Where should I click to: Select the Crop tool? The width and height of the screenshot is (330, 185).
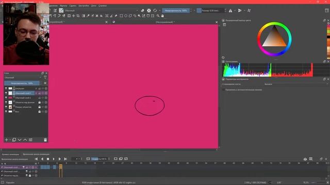click(x=78, y=16)
